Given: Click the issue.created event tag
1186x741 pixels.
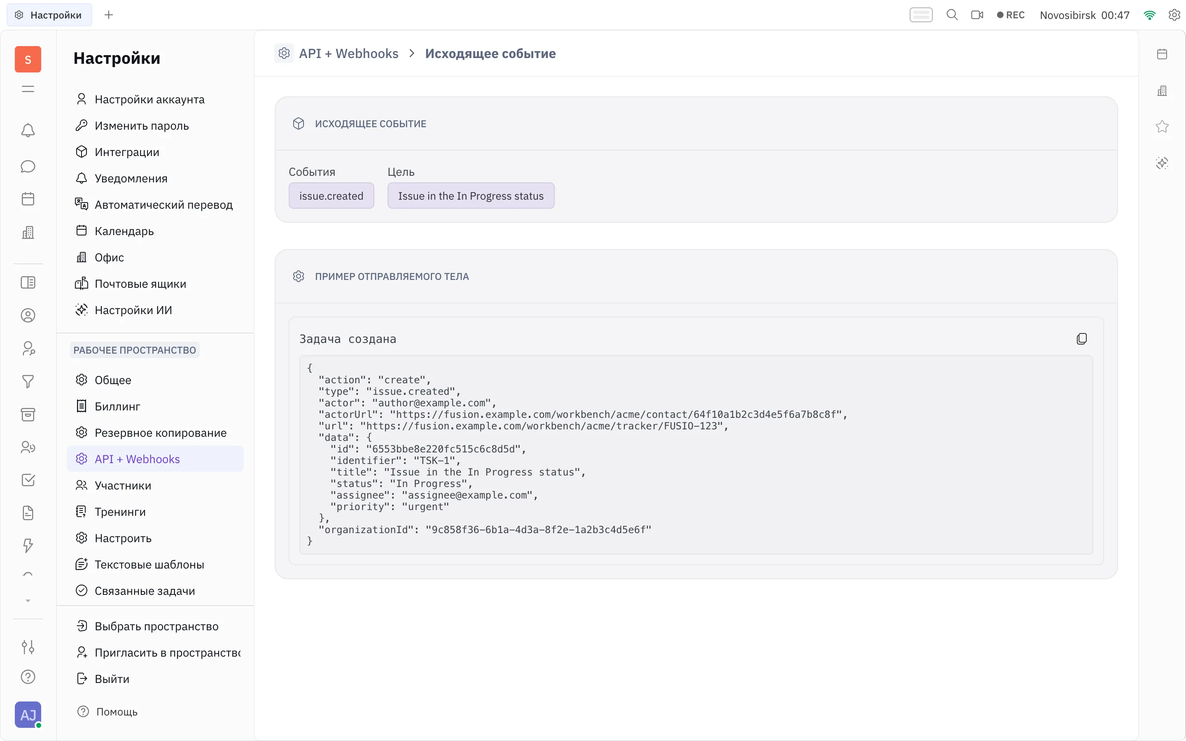Looking at the screenshot, I should (331, 196).
